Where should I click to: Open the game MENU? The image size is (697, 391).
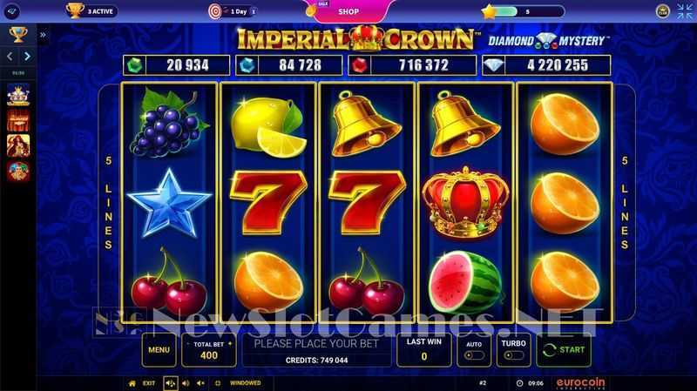click(x=159, y=350)
